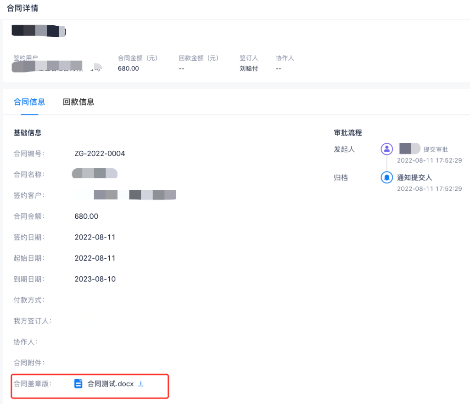Viewport: 470px width, 404px height.
Task: Select the 合同信息 tab
Action: [x=29, y=102]
